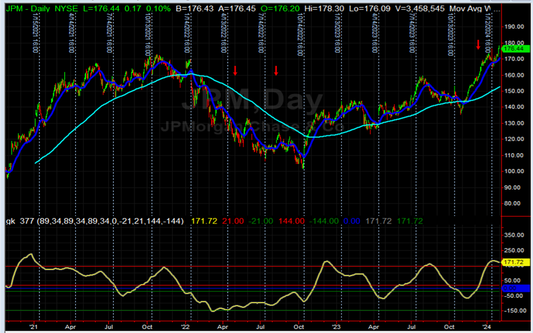Click the 130.00 price axis label

514,123
